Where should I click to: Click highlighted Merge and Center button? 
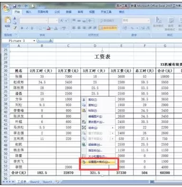tap(108, 28)
